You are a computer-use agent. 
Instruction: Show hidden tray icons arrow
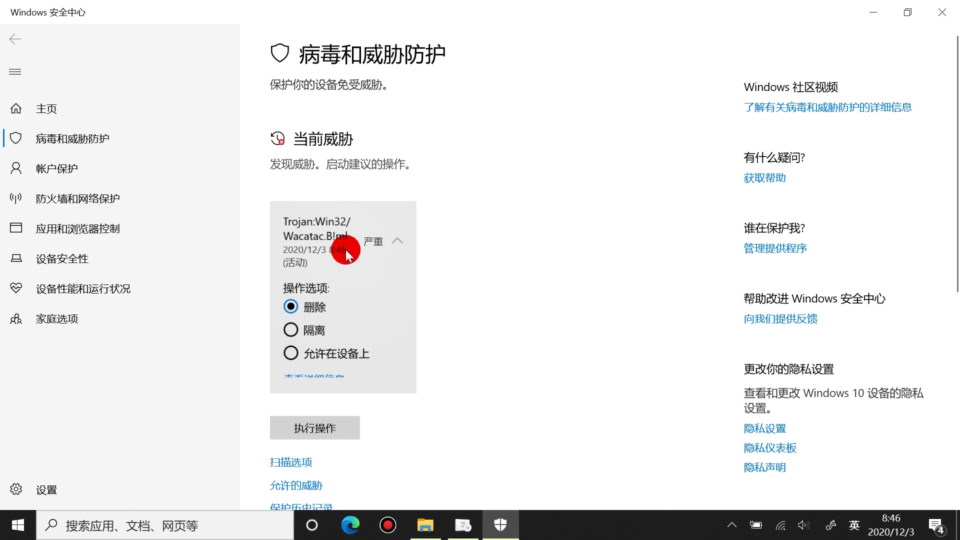(732, 525)
